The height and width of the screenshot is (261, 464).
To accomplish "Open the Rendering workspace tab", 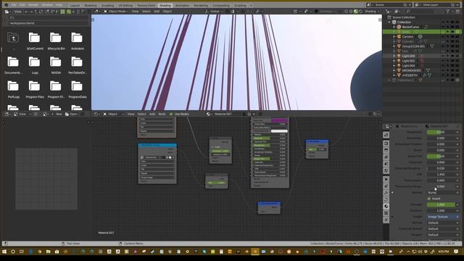I will (x=201, y=5).
